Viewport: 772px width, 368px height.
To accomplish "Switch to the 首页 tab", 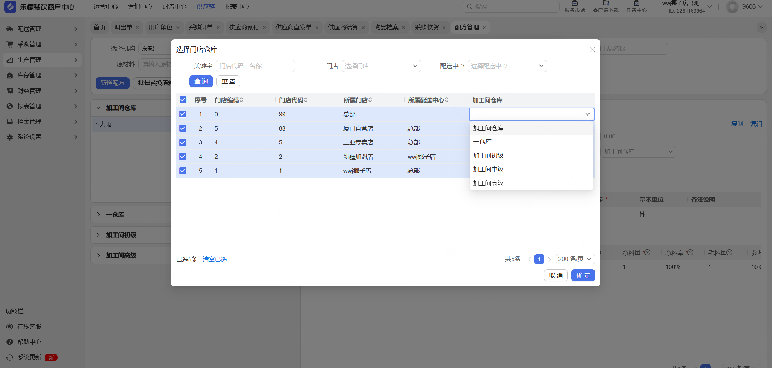I will coord(99,28).
